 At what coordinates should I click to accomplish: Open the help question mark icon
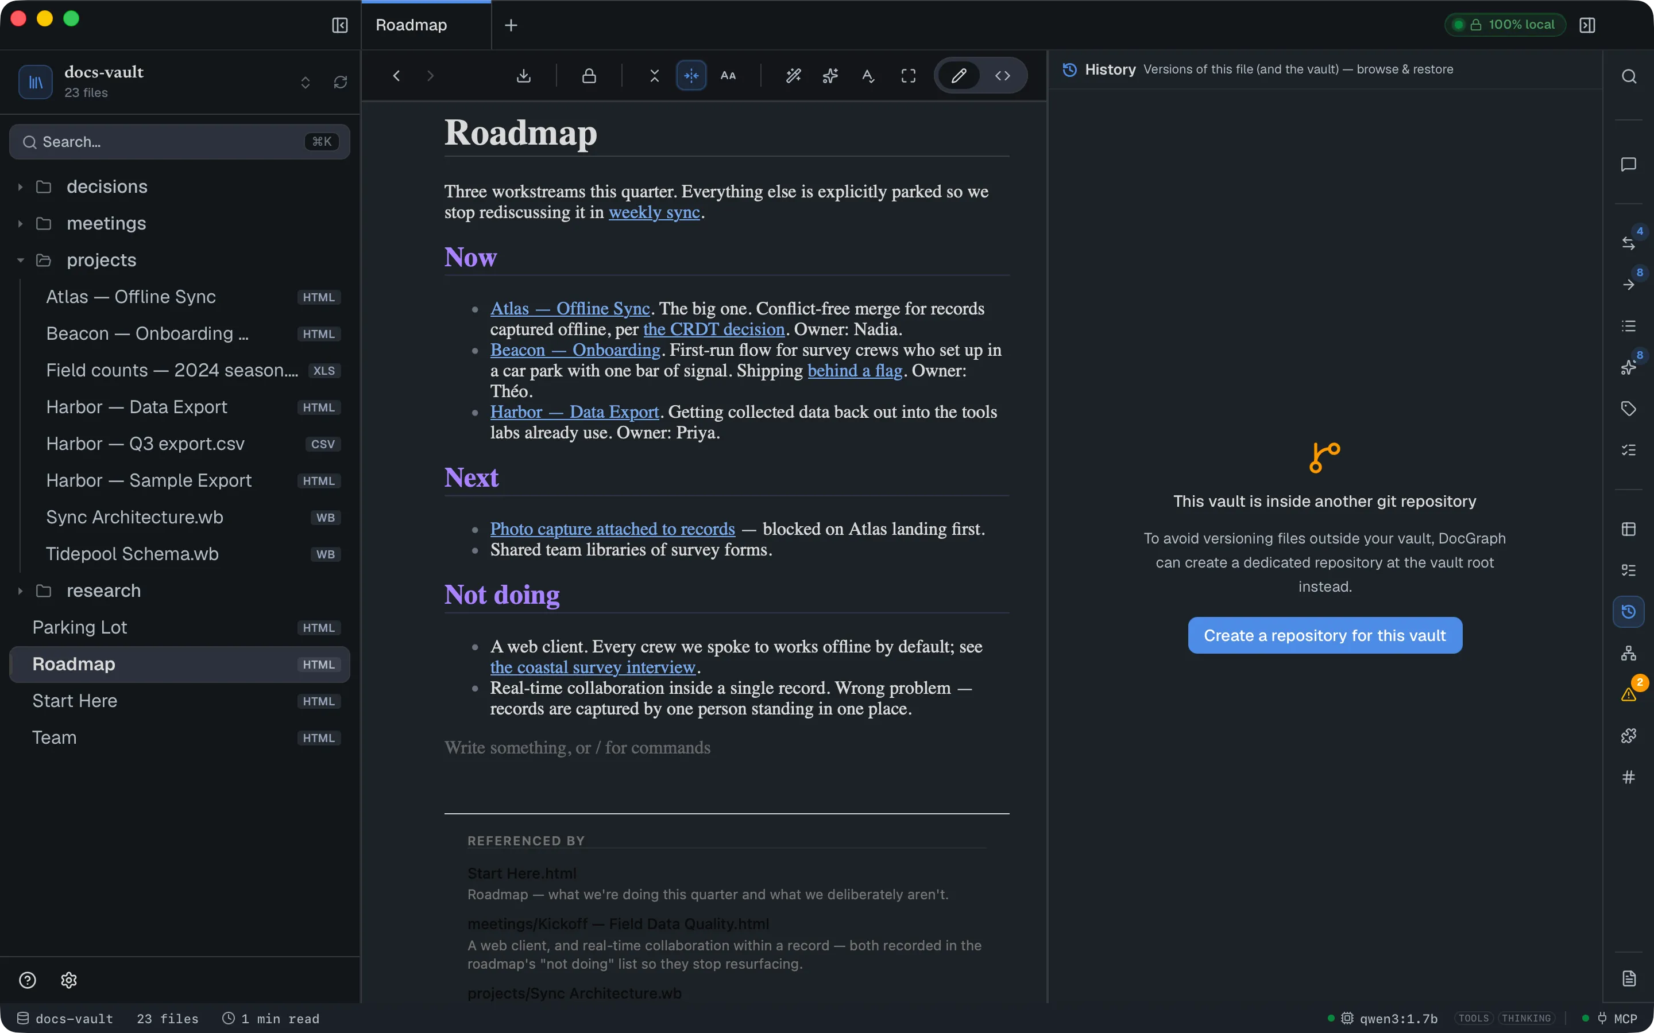tap(28, 980)
